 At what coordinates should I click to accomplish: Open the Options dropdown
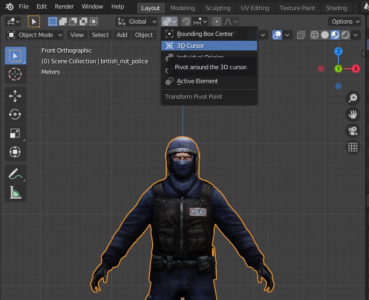tap(344, 21)
